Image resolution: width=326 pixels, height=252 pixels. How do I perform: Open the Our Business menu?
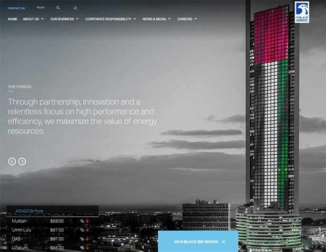tap(62, 19)
